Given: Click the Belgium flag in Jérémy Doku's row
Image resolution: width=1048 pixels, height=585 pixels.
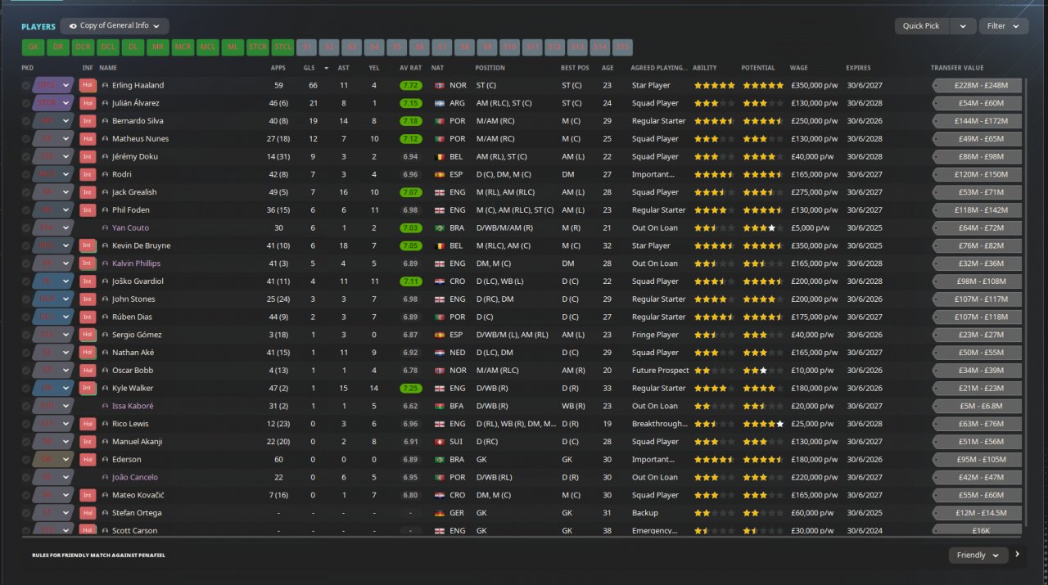Looking at the screenshot, I should coord(439,156).
